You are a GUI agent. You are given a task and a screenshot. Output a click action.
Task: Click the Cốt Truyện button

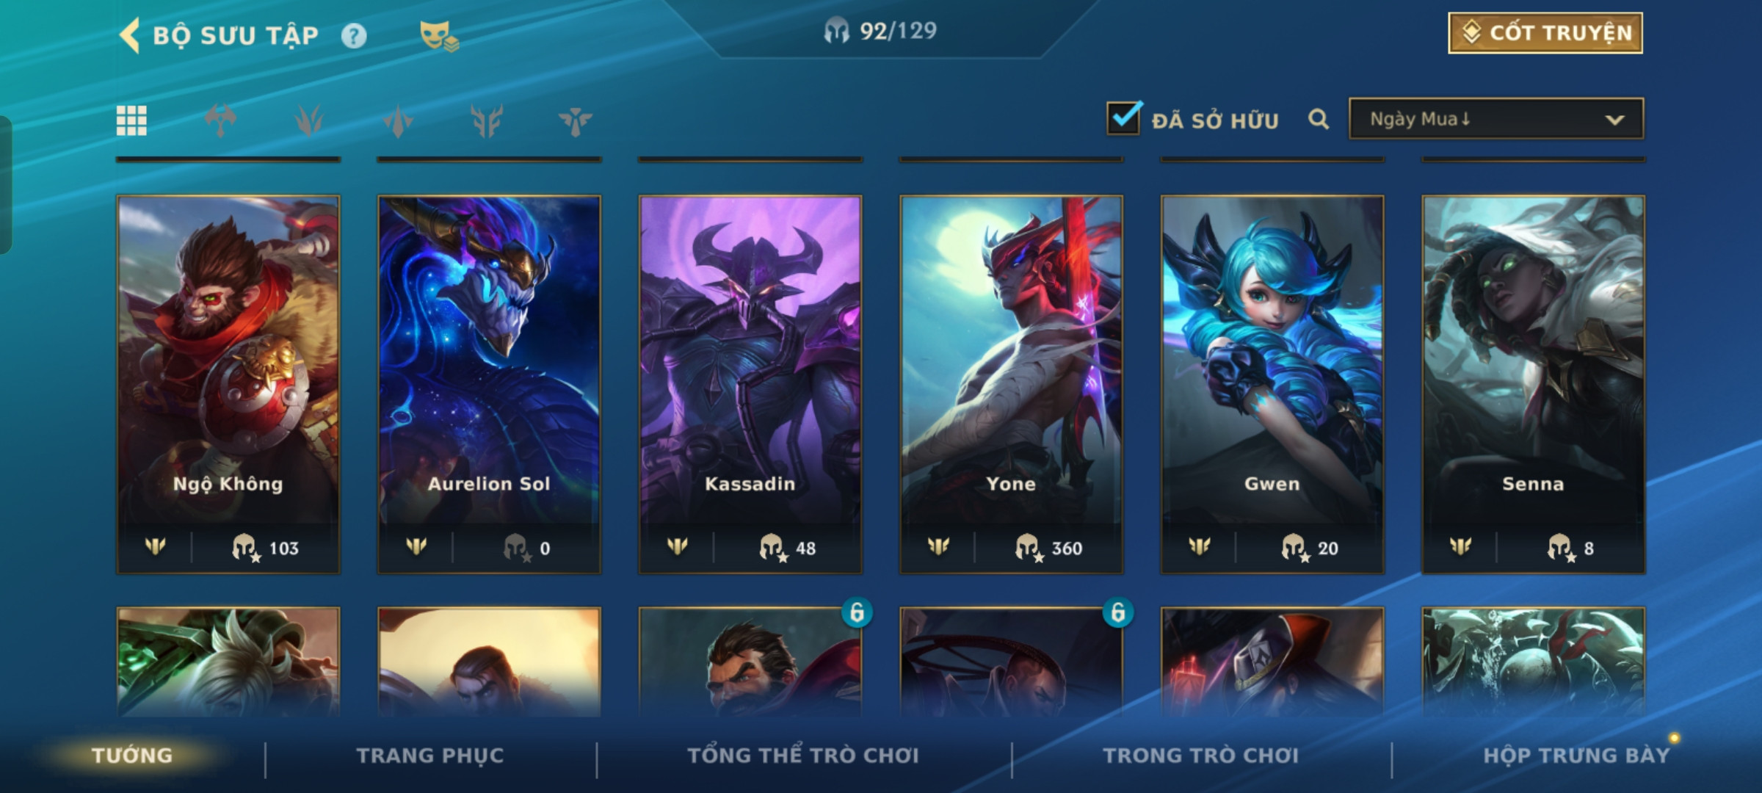[x=1545, y=33]
